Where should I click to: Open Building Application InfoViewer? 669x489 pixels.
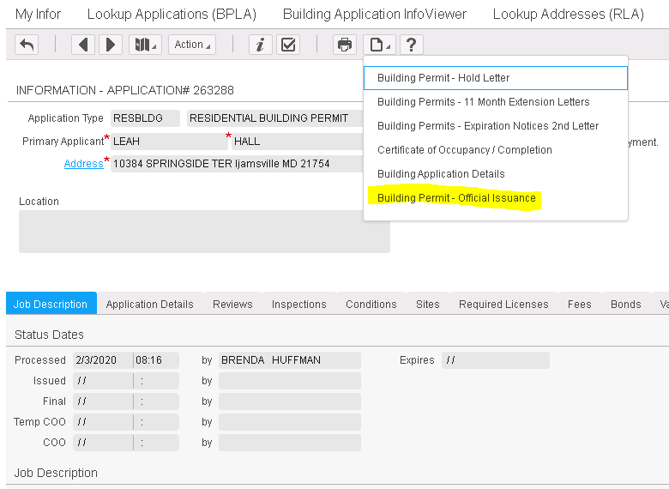pyautogui.click(x=375, y=14)
